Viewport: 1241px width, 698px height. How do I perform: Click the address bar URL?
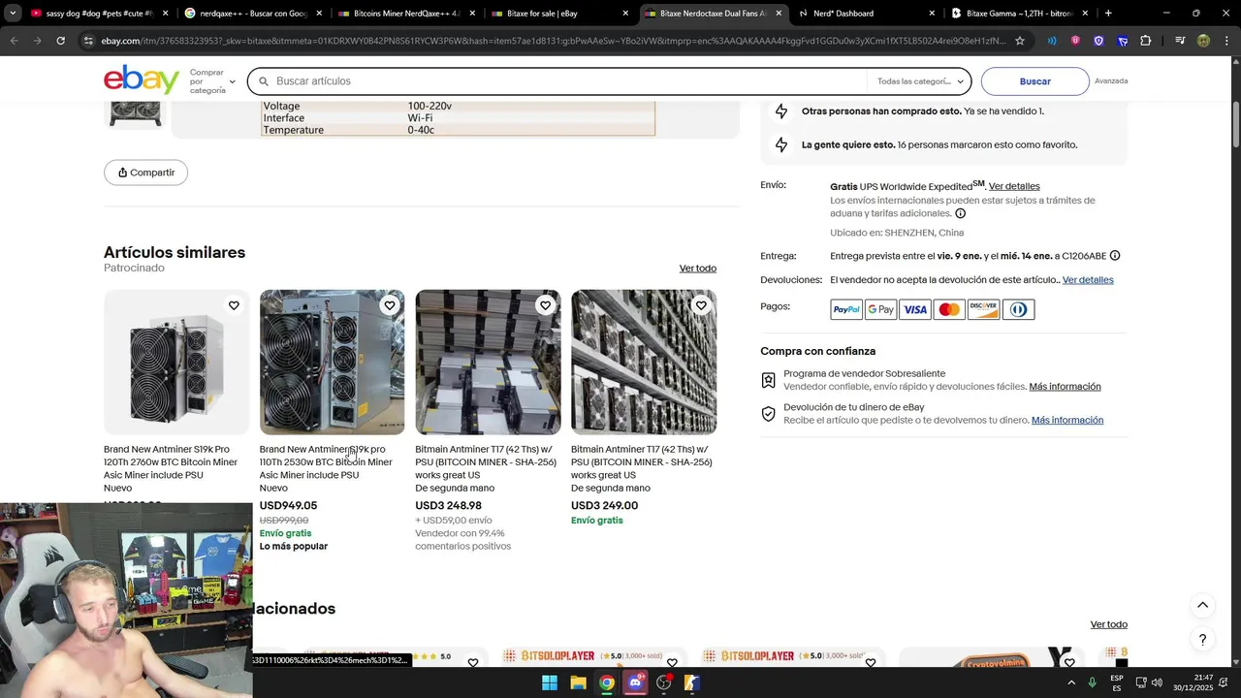pyautogui.click(x=553, y=41)
